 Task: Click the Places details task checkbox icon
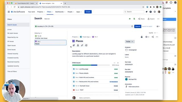[74, 73]
